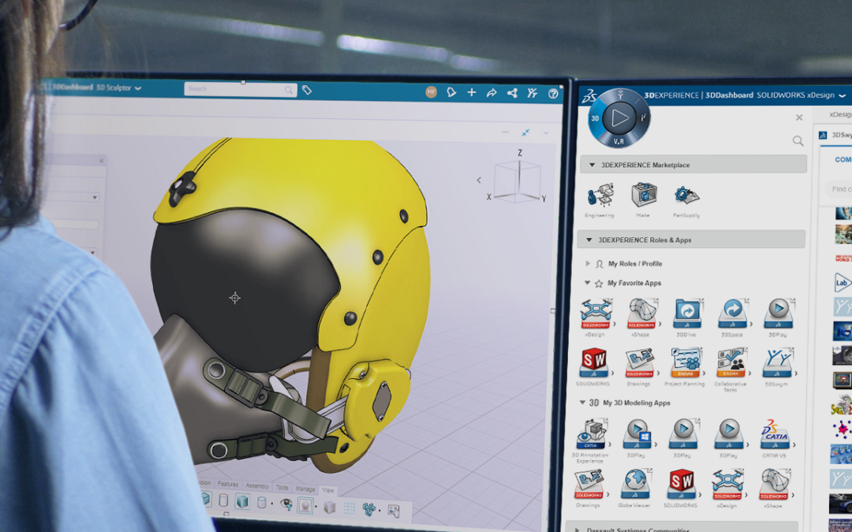Switch to the Manage tab

click(x=305, y=489)
